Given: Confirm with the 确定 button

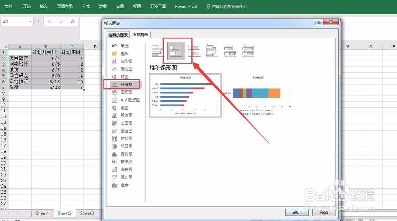Looking at the screenshot, I should click(297, 212).
